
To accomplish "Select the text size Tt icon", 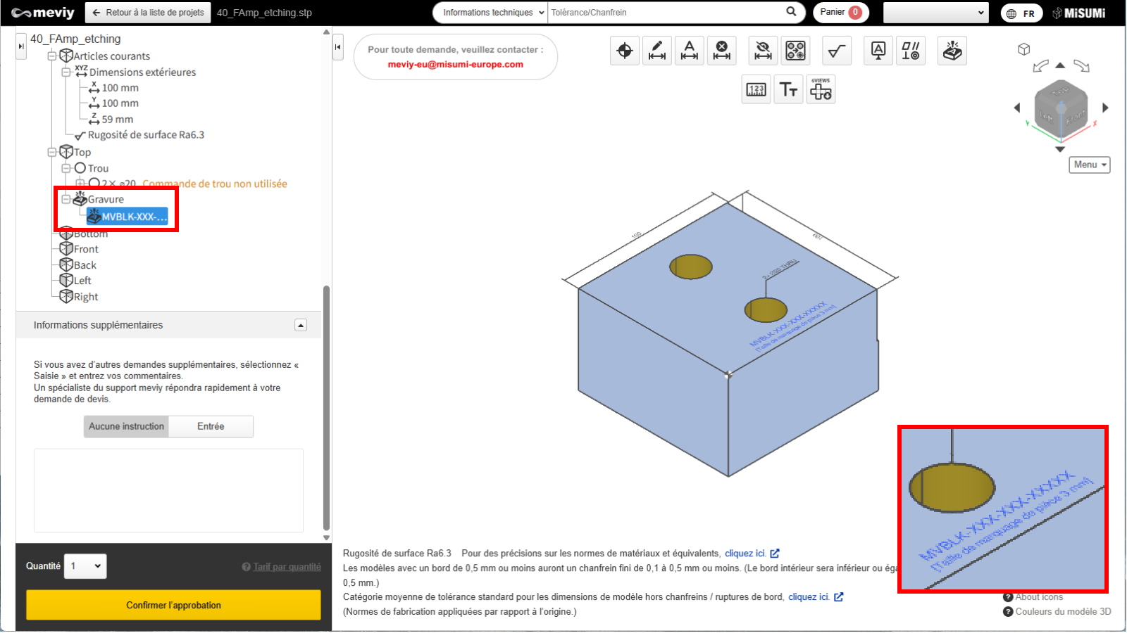I will coord(788,90).
